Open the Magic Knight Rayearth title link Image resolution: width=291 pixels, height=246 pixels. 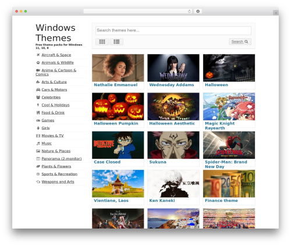(219, 126)
